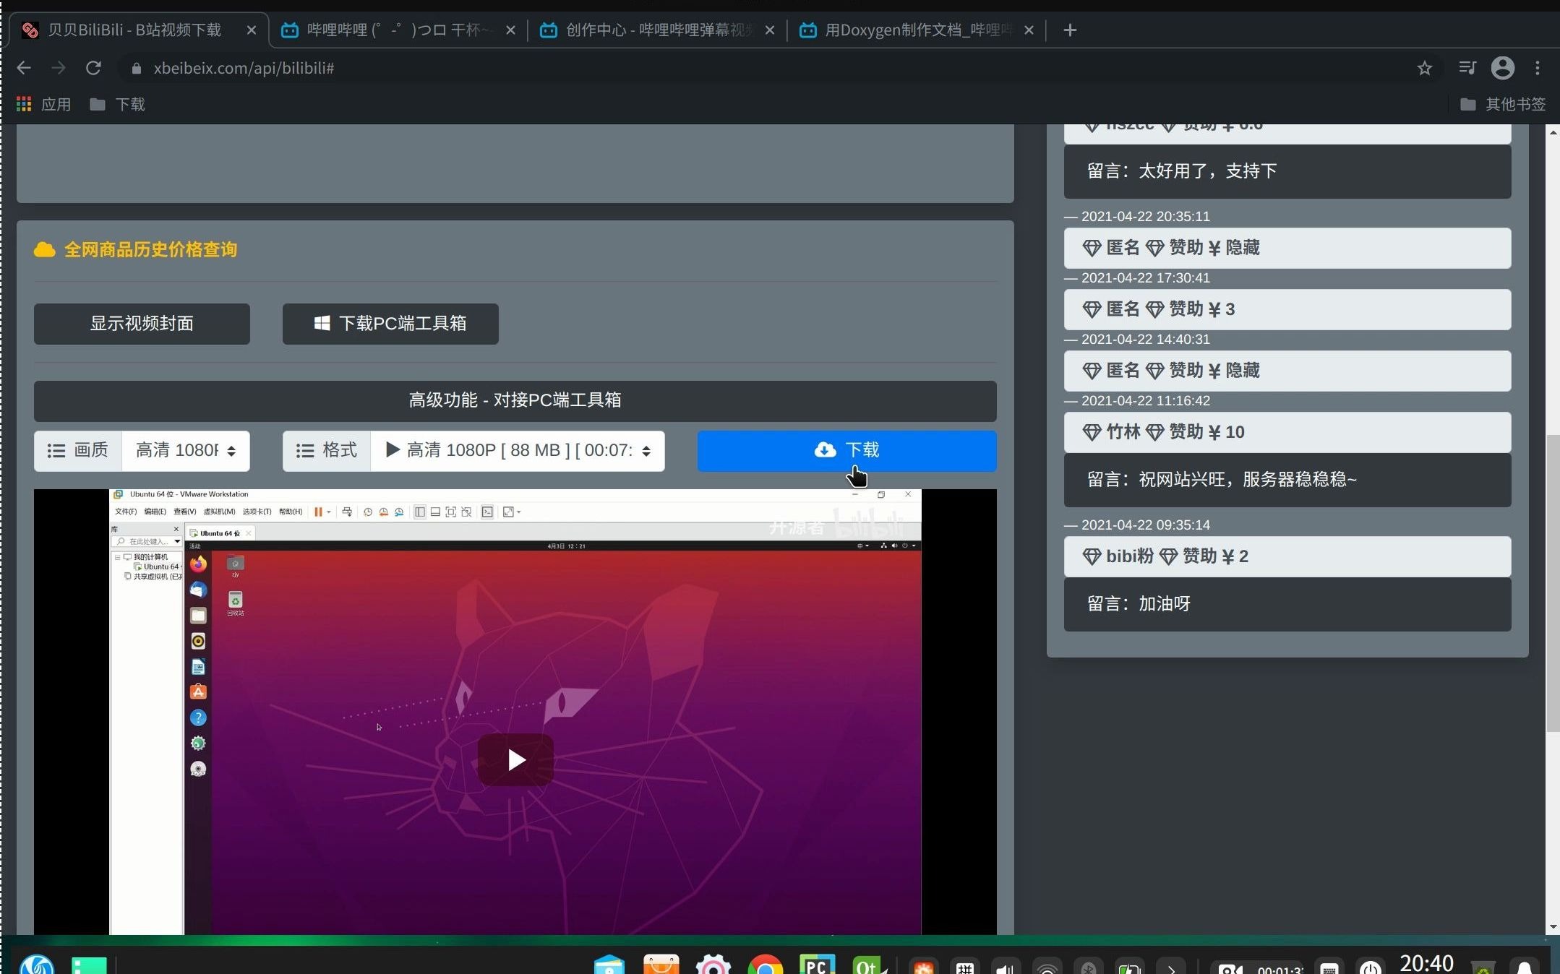Open the Chrome three-dot menu
This screenshot has height=974, width=1560.
click(1538, 68)
